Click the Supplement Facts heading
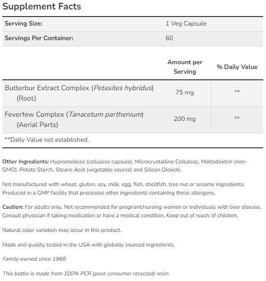 (42, 7)
